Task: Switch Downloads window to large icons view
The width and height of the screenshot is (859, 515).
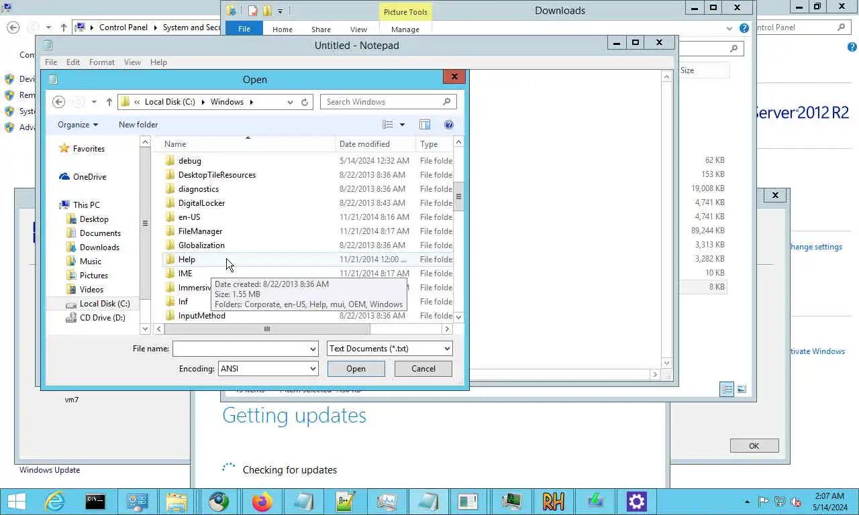Action: 742,390
